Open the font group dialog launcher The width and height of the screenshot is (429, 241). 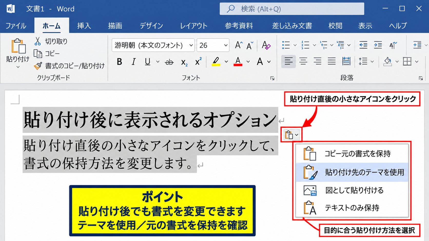tap(272, 78)
